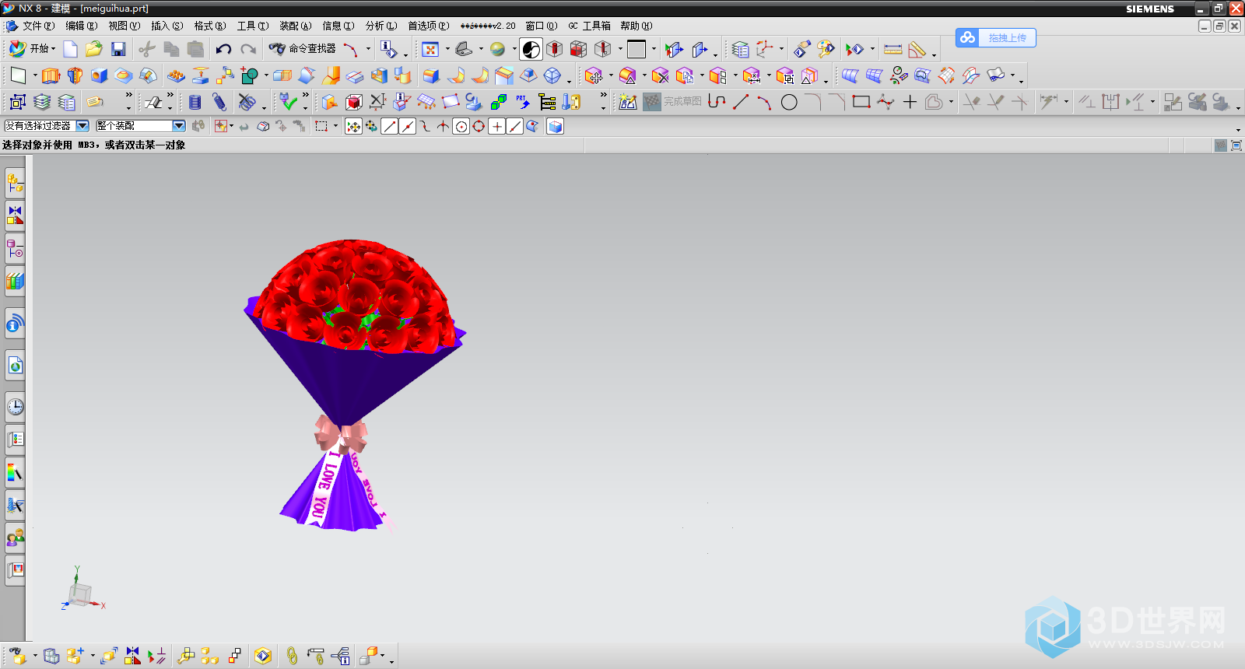Click the Measure Angle icon
Viewport: 1245px width, 669px height.
917,49
